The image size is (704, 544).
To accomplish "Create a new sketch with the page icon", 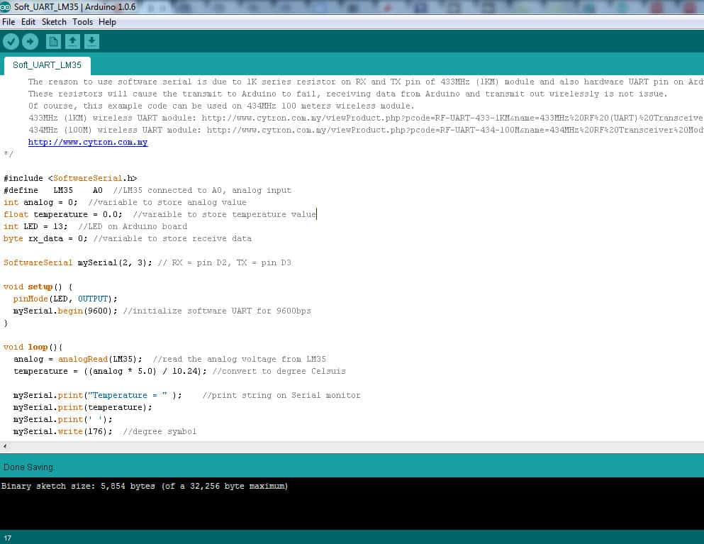I will click(x=53, y=42).
